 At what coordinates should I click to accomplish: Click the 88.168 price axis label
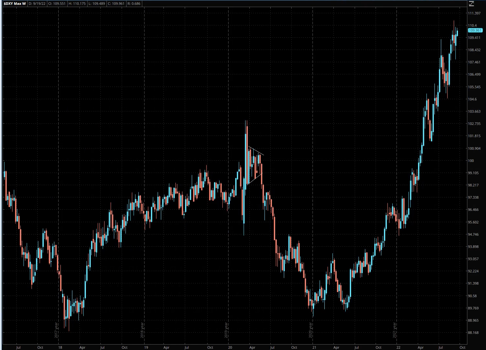click(x=473, y=333)
